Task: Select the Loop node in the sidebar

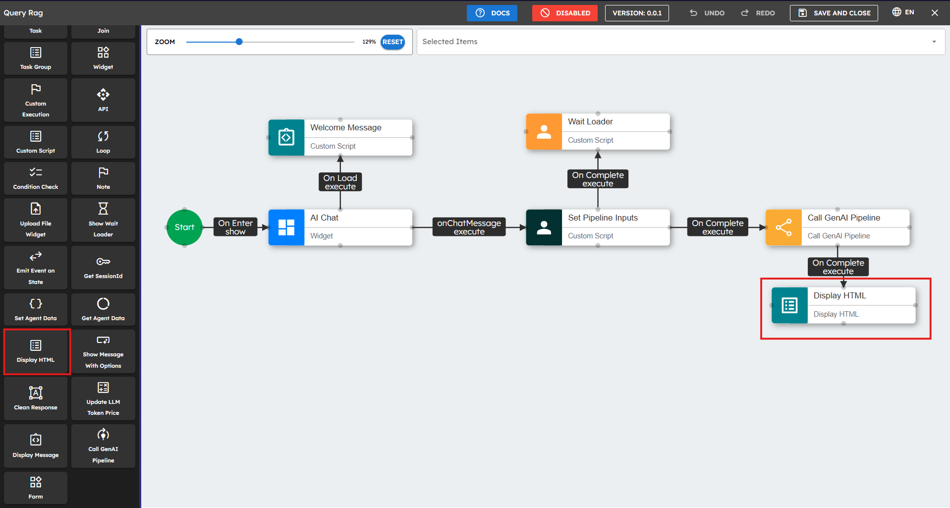Action: [103, 142]
